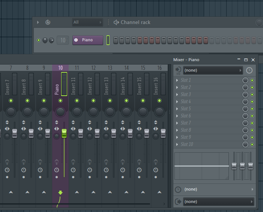
Task: Click the Piano channel panning knob
Action: 45,40
